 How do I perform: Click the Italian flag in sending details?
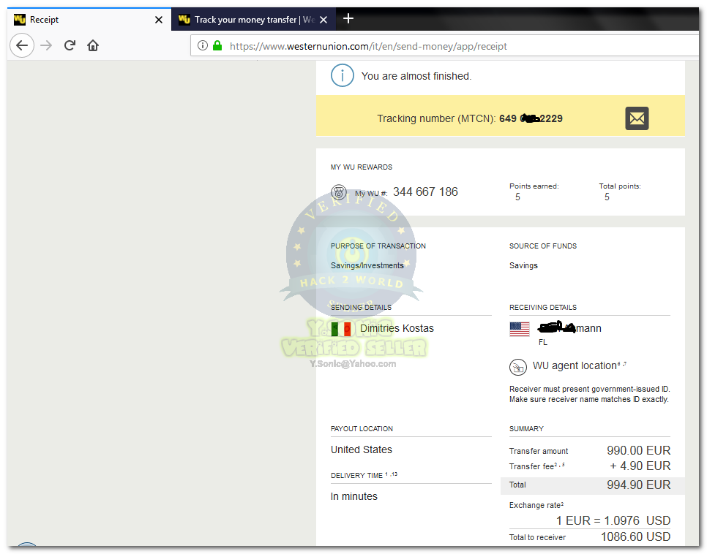pos(341,329)
